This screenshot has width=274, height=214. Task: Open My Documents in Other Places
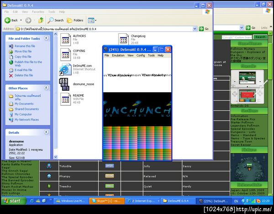(x=24, y=104)
